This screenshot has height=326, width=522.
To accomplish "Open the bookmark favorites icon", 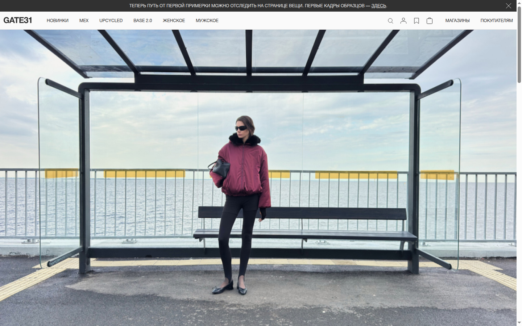I will pos(417,21).
